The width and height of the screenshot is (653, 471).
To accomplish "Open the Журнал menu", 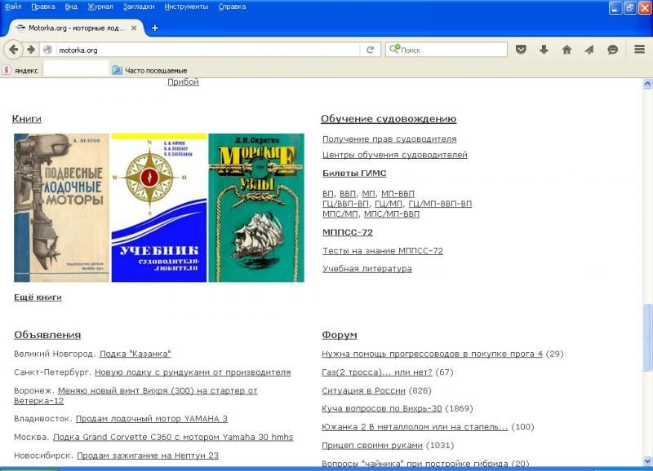I will 100,7.
